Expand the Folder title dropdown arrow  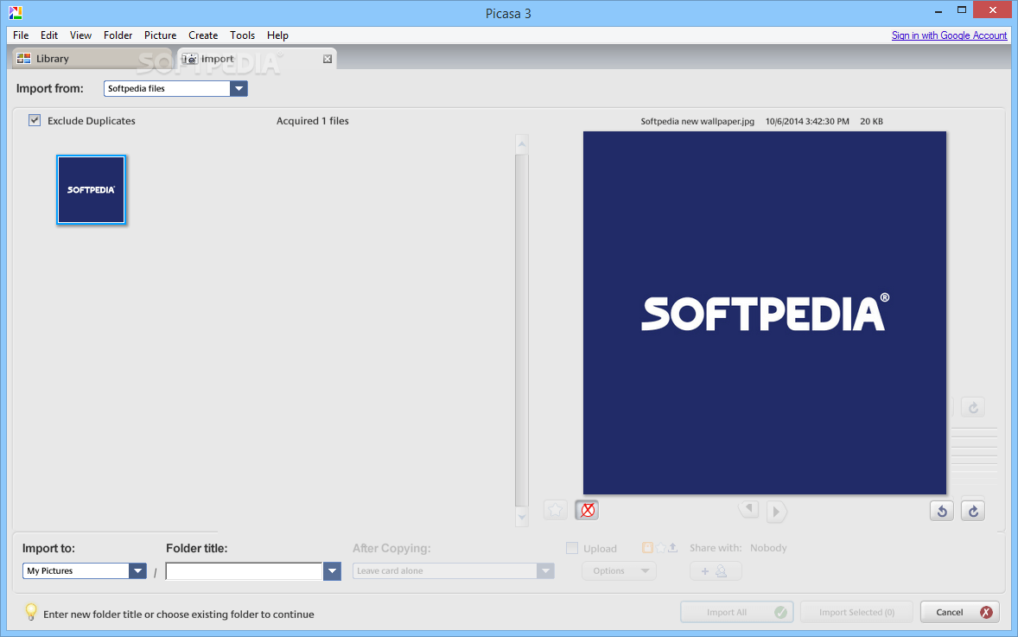click(332, 571)
